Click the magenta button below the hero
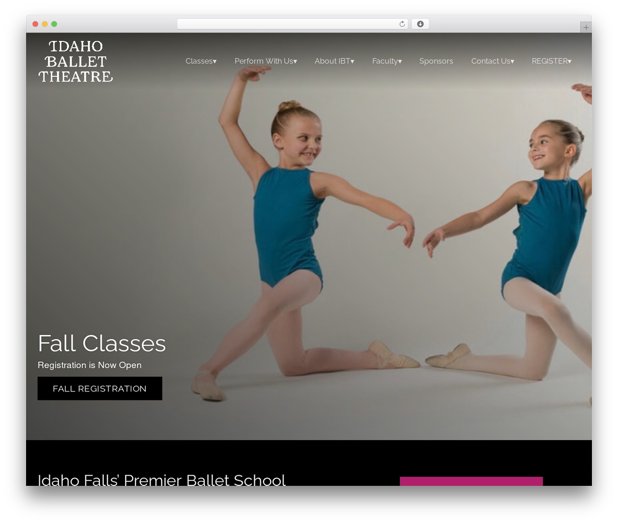This screenshot has height=523, width=618. coord(471,481)
